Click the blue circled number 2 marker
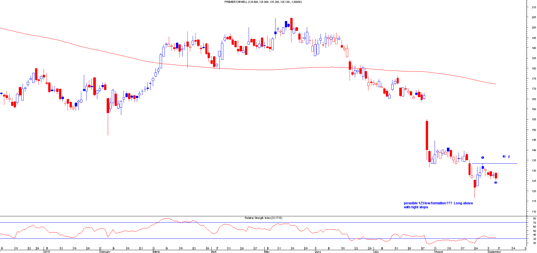 [x=496, y=182]
